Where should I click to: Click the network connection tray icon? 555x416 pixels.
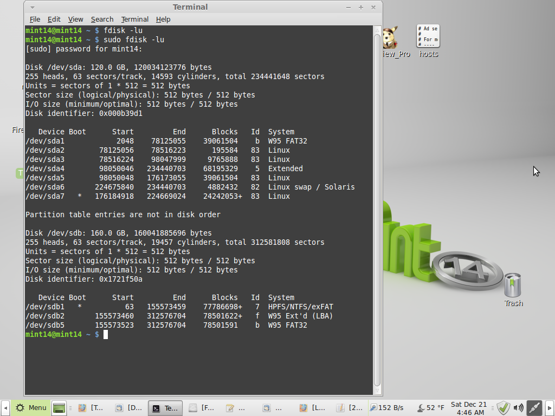click(534, 408)
